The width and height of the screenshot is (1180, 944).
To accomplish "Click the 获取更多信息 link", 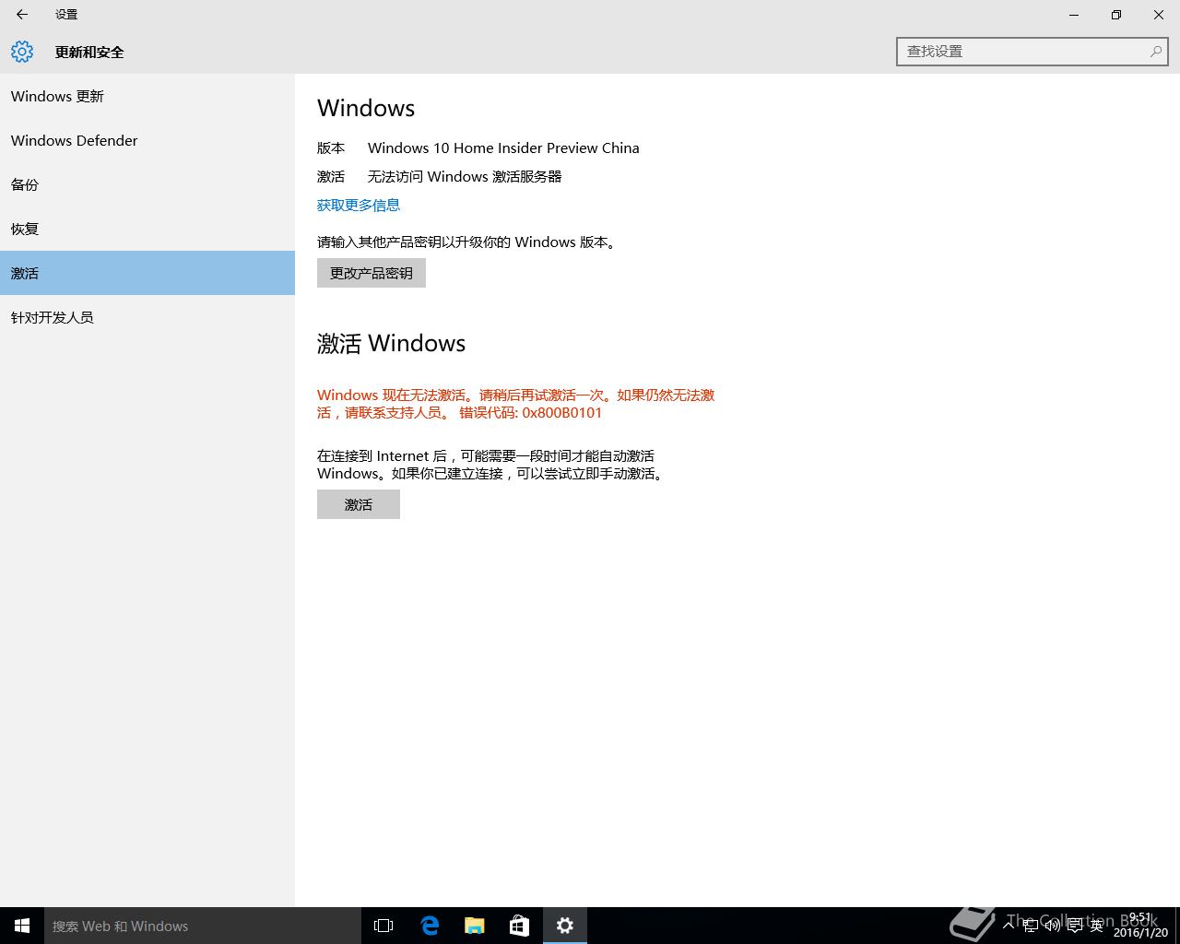I will coord(359,205).
